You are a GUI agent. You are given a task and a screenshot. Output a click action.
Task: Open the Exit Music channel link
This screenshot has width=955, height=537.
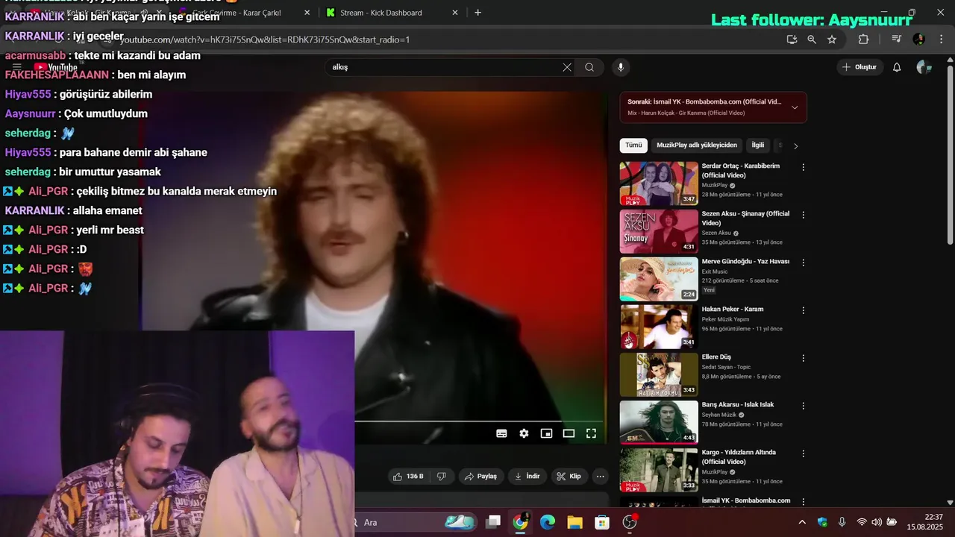point(715,271)
